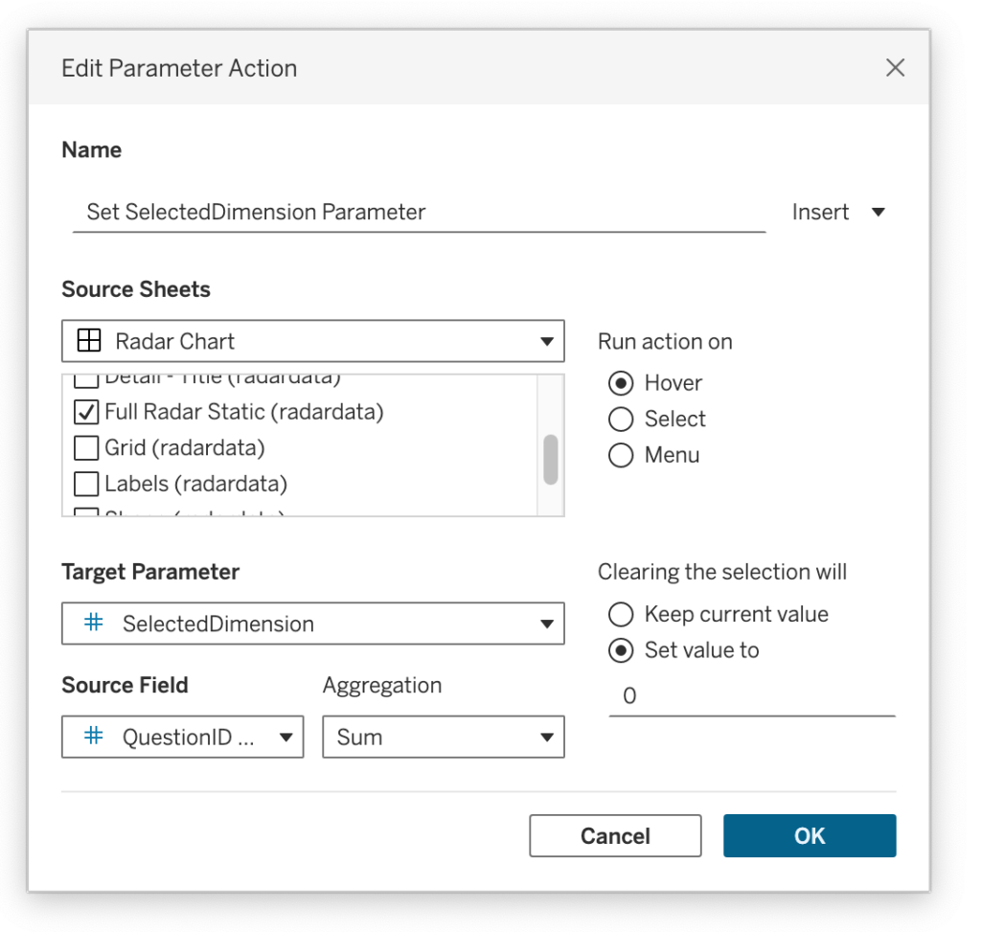
Task: Open the QuestionID source field dropdown
Action: click(x=285, y=738)
